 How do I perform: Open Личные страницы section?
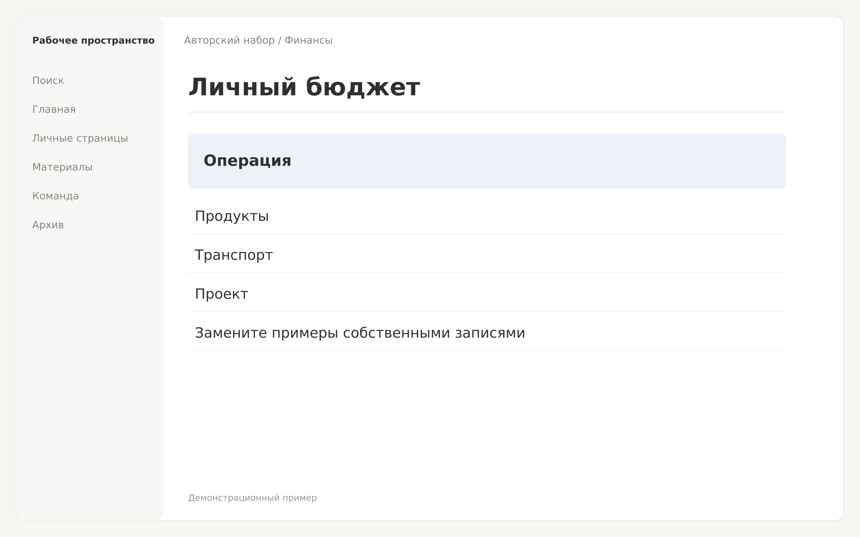pyautogui.click(x=80, y=138)
